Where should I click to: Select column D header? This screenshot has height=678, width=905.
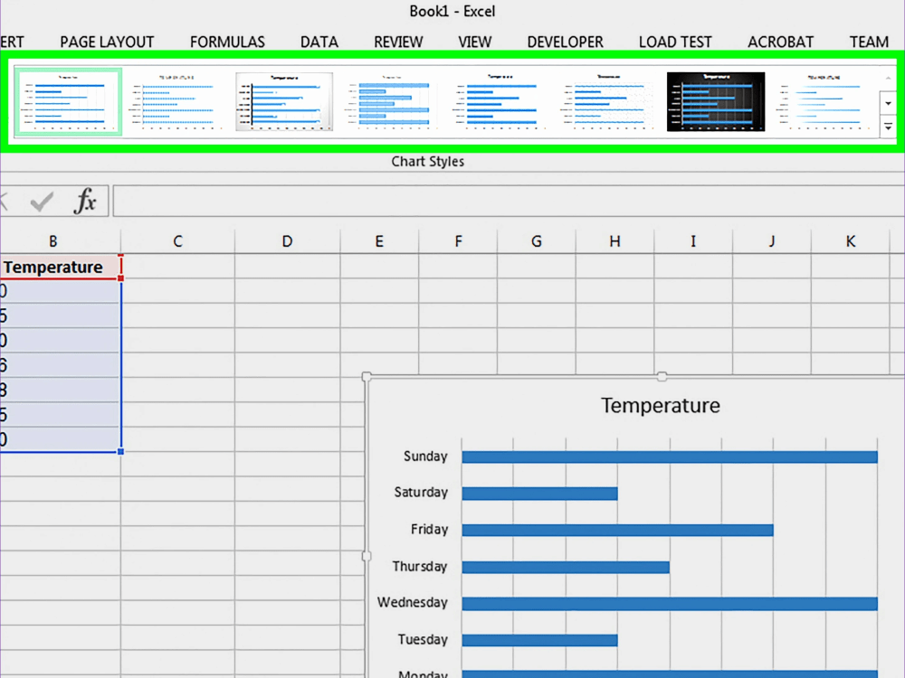(287, 241)
